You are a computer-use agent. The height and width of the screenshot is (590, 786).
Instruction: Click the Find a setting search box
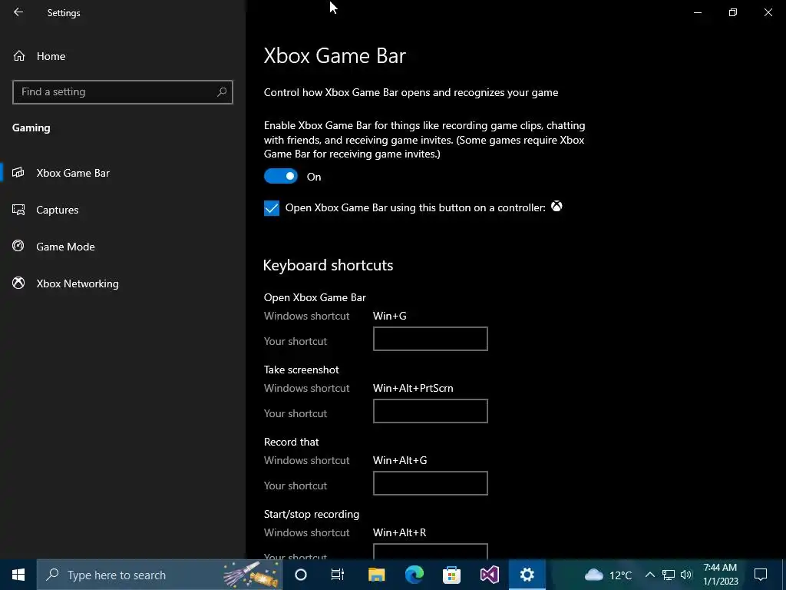click(x=122, y=92)
